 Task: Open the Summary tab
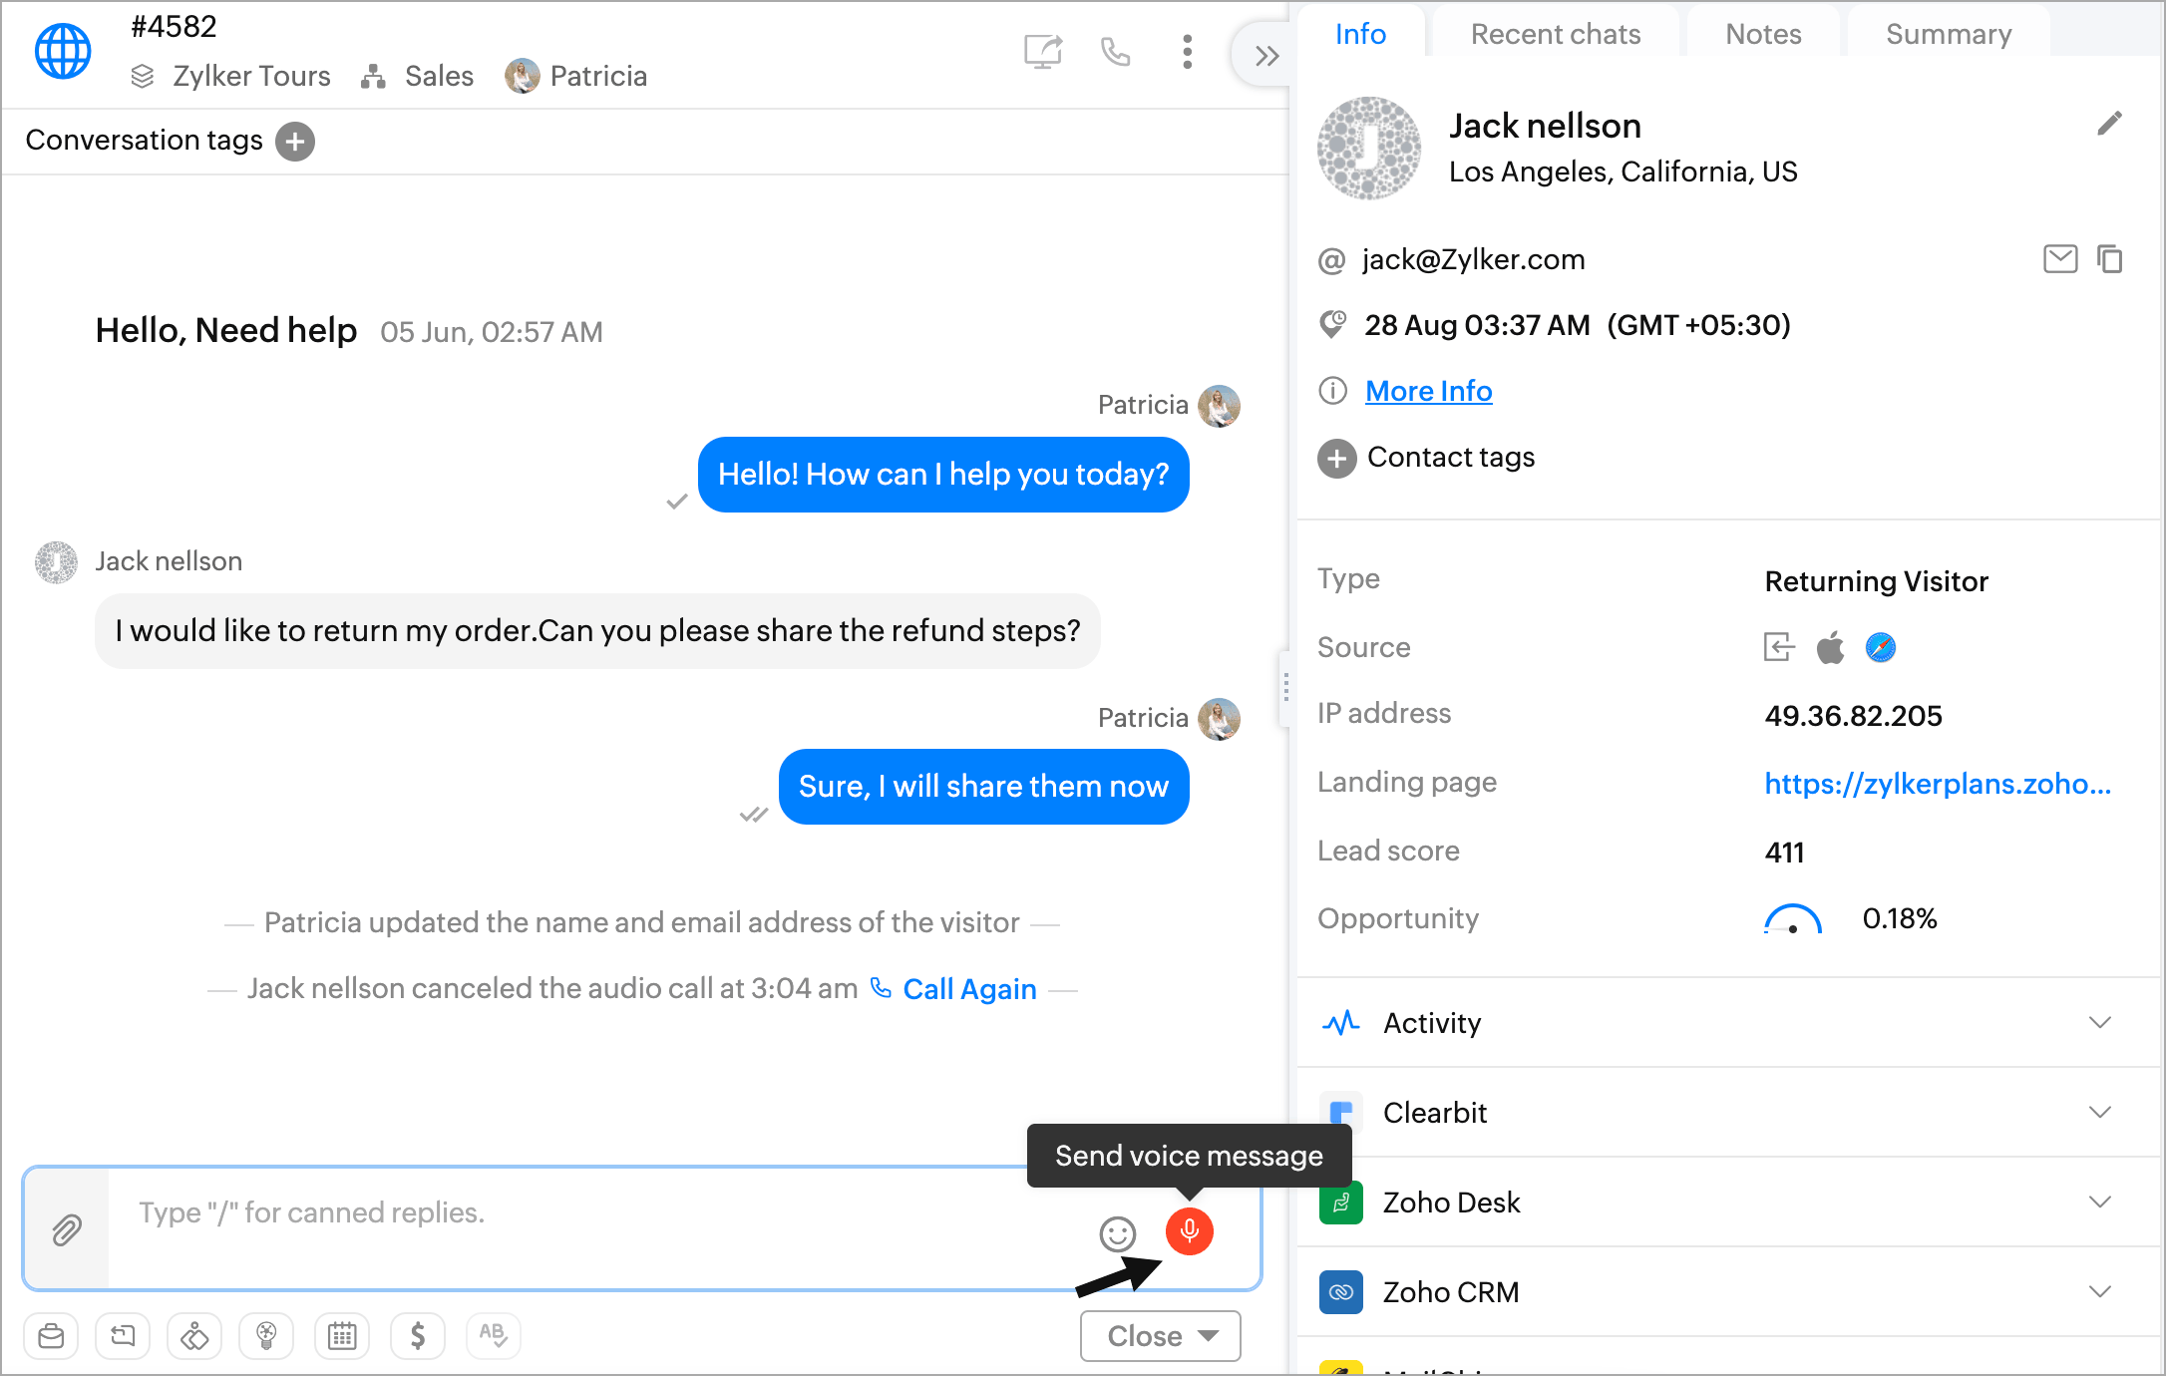tap(1948, 35)
